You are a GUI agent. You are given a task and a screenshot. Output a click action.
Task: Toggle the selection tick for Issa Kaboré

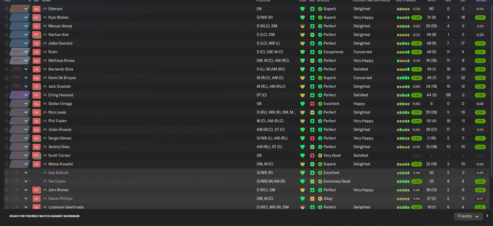[x=7, y=173]
